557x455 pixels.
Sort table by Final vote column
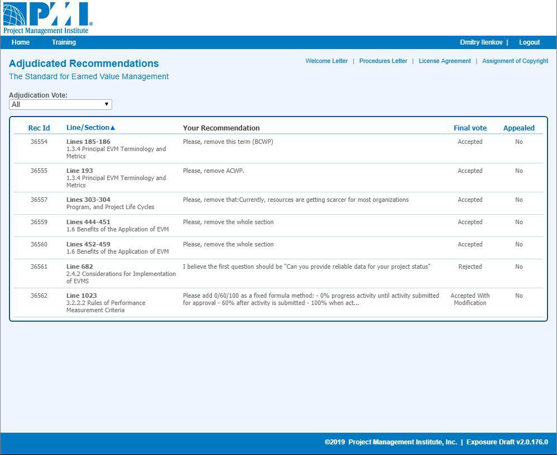pyautogui.click(x=470, y=128)
